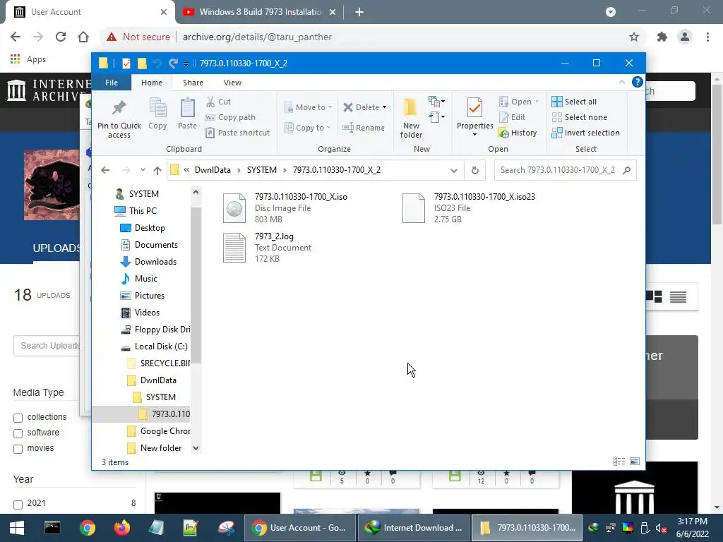Open the Windows 8 Build 7973 Chrome tab

(260, 12)
